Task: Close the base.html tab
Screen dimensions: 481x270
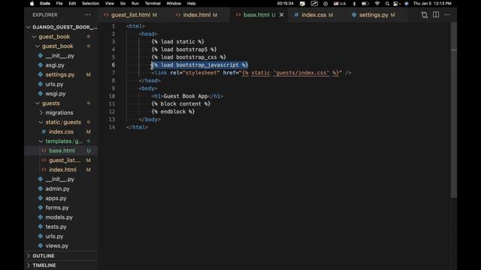Action: point(282,15)
